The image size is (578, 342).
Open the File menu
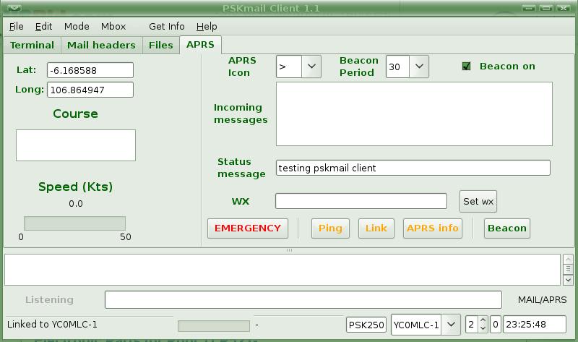[16, 27]
